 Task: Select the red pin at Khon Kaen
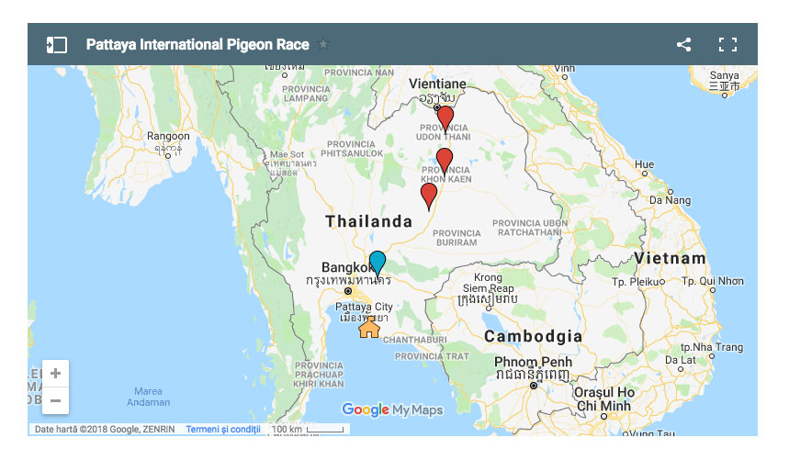click(444, 162)
